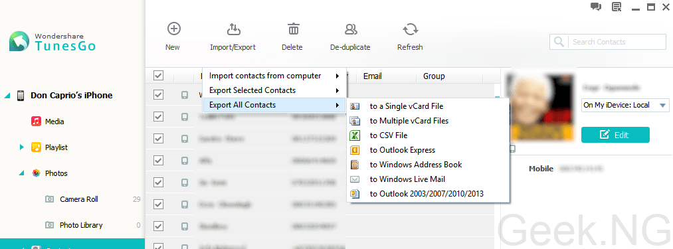673x249 pixels.
Task: Open the On My iDevice: Local dropdown
Action: coord(625,105)
